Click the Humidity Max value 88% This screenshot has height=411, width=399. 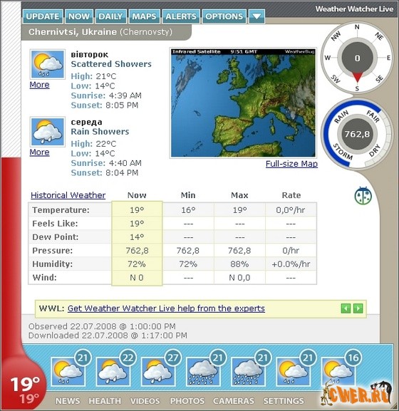click(239, 264)
